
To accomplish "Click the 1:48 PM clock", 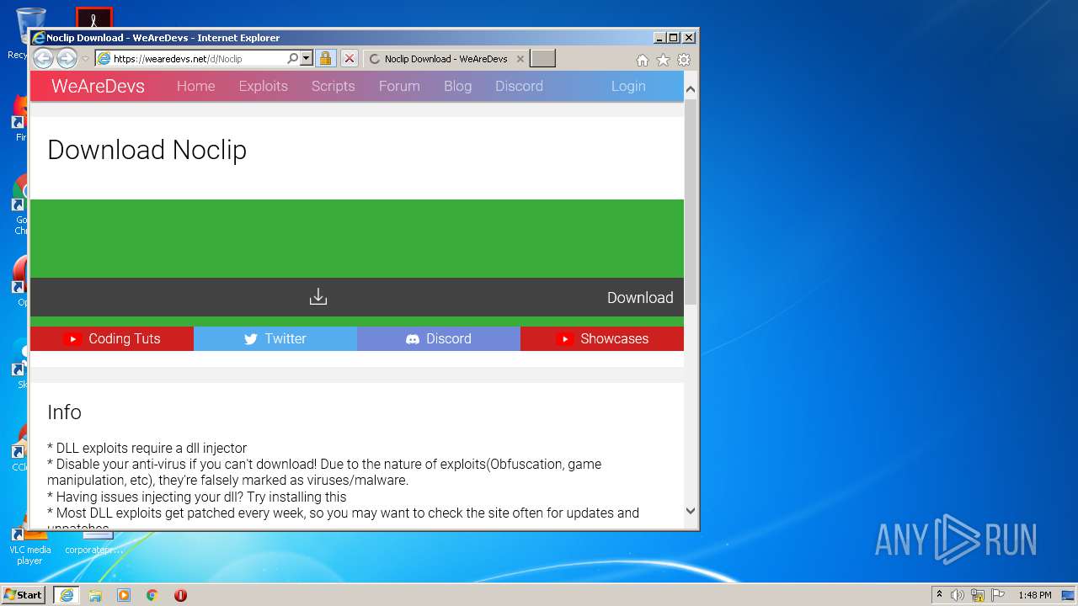I will [1034, 594].
